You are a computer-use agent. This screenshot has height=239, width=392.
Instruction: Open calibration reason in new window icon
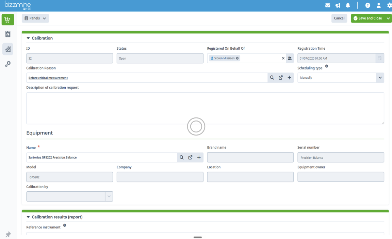click(x=281, y=78)
